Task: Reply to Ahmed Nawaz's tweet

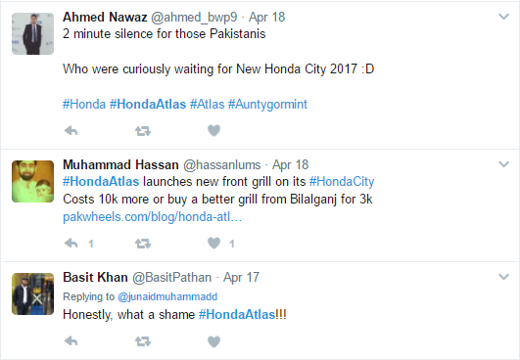Action: [71, 130]
